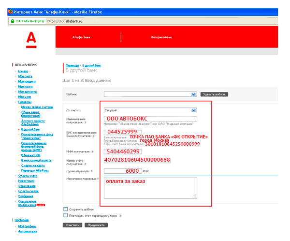The image size is (290, 241).
Task: Open Пожертвование во Всемирный фонд природы (WWF)
Action: pyautogui.click(x=34, y=147)
